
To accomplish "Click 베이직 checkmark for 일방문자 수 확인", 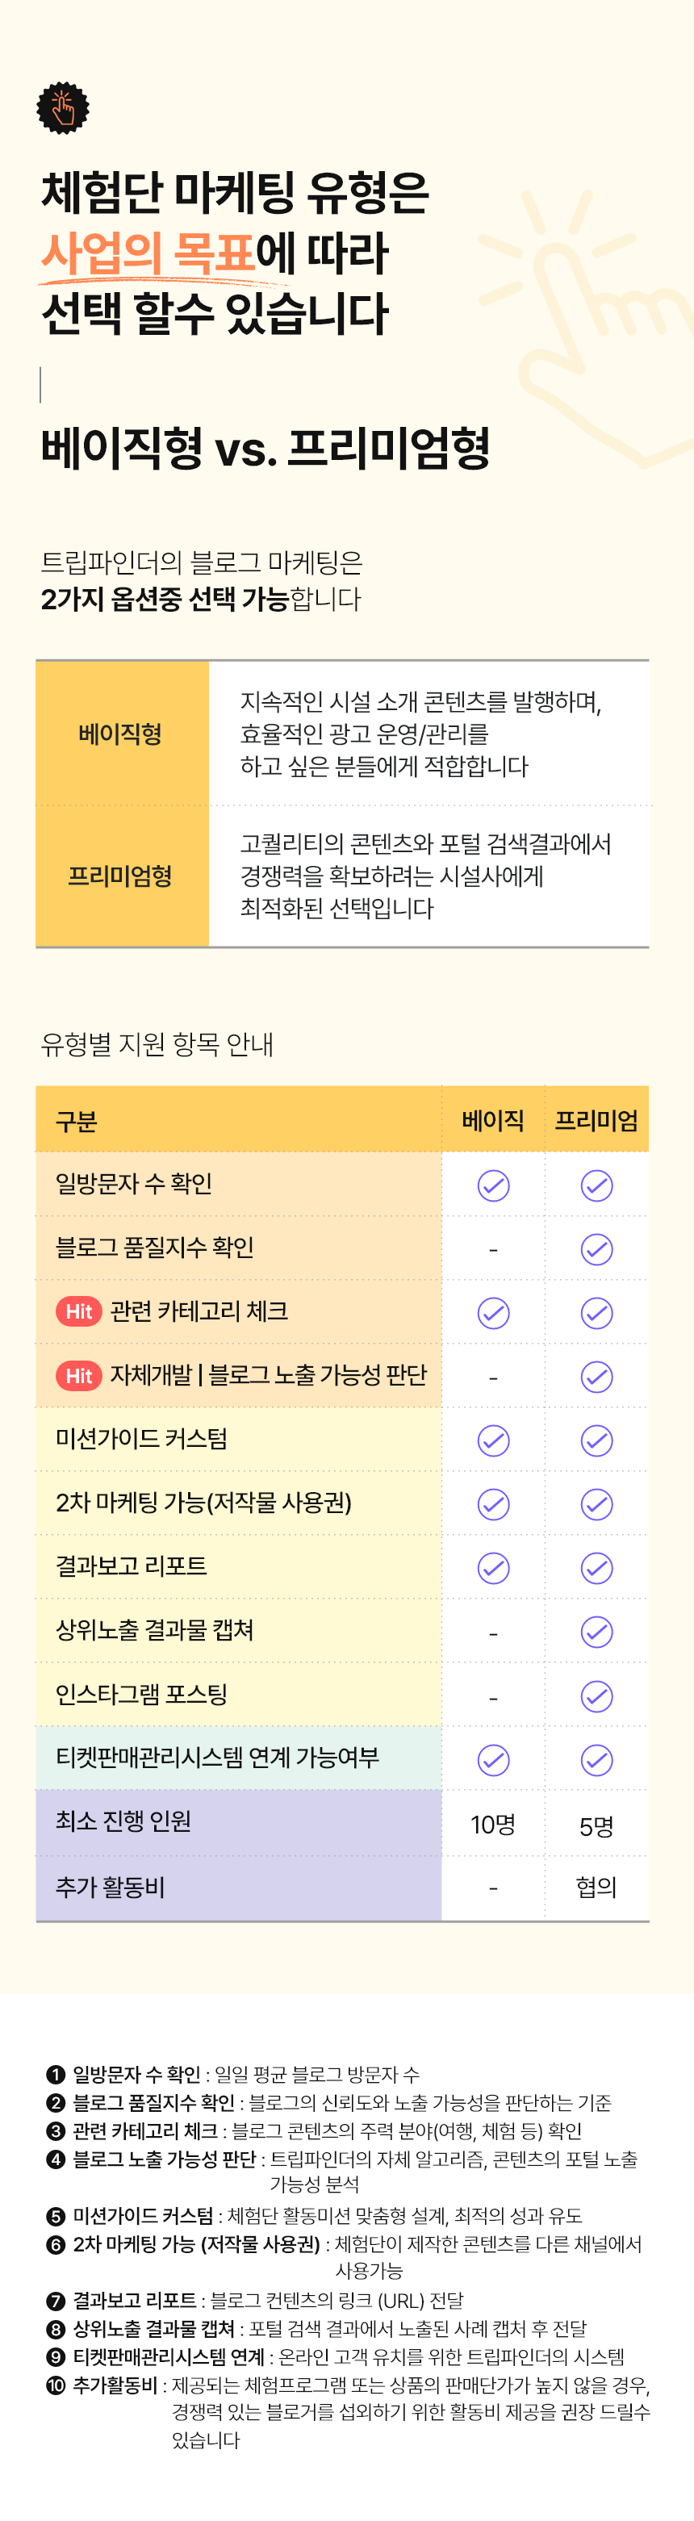I will [x=493, y=1185].
